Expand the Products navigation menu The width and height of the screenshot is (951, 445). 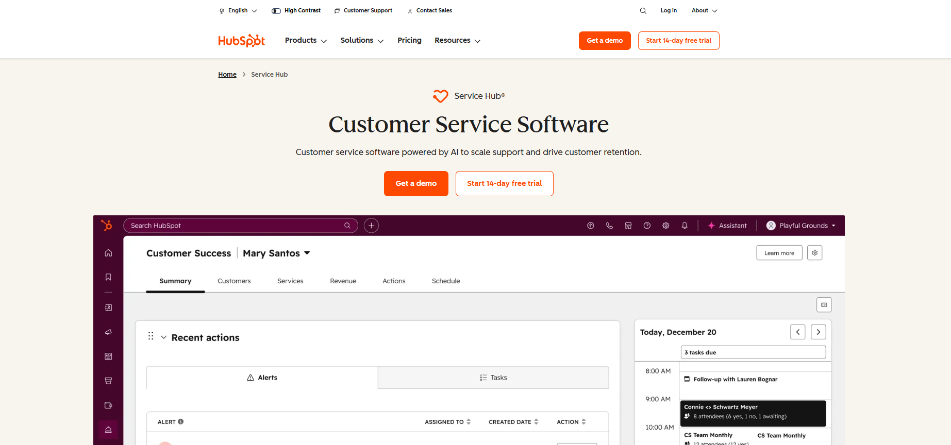pos(306,41)
